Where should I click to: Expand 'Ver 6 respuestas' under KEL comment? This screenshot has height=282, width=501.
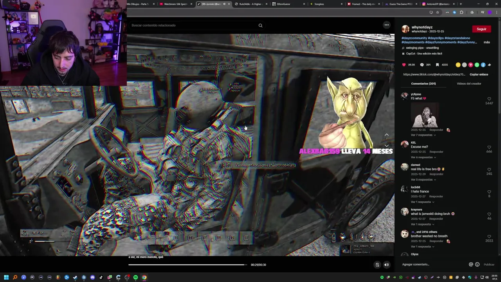coord(423,157)
